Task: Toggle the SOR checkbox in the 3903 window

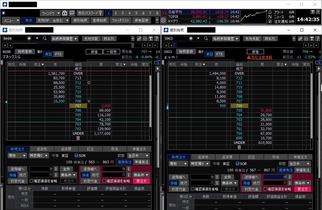Action: [x=238, y=164]
